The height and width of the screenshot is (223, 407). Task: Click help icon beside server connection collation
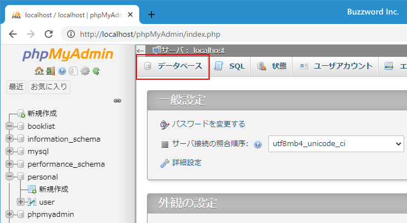[x=258, y=144]
